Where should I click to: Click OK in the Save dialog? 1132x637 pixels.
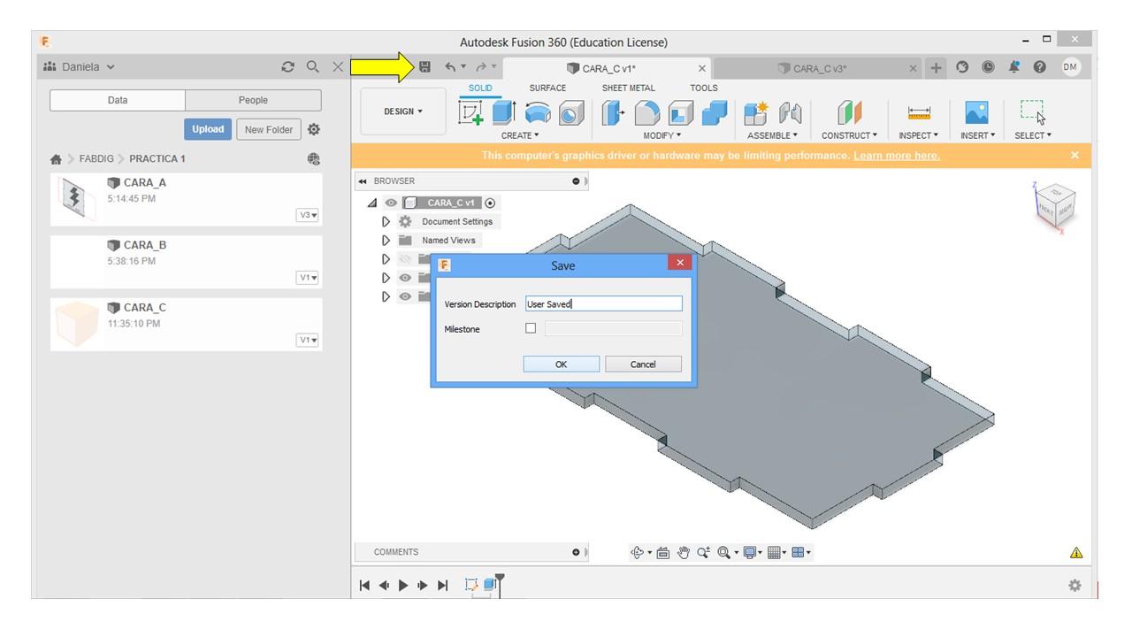pos(561,365)
